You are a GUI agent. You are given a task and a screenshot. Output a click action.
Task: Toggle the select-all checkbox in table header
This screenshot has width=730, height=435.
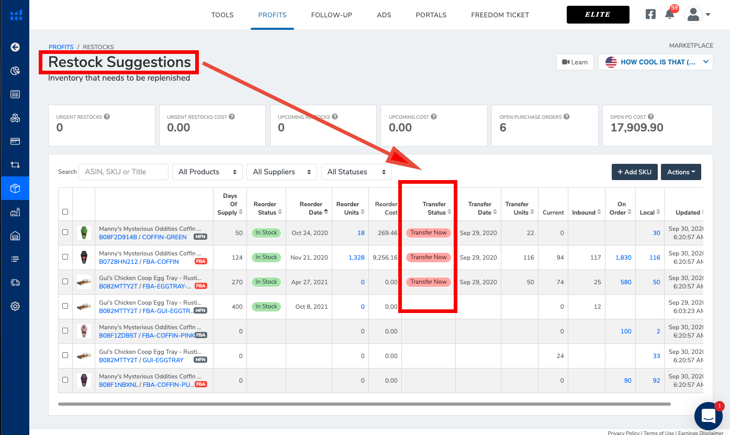tap(65, 212)
